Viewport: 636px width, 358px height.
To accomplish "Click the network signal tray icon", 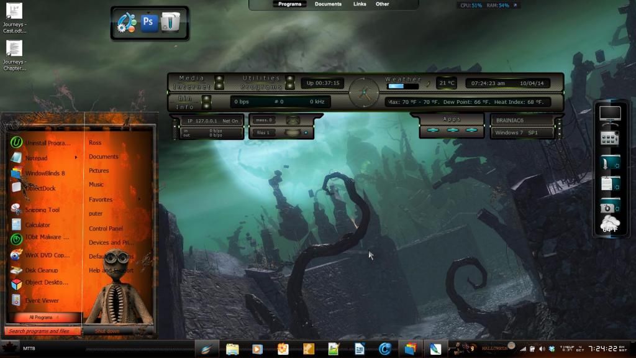I will point(523,349).
